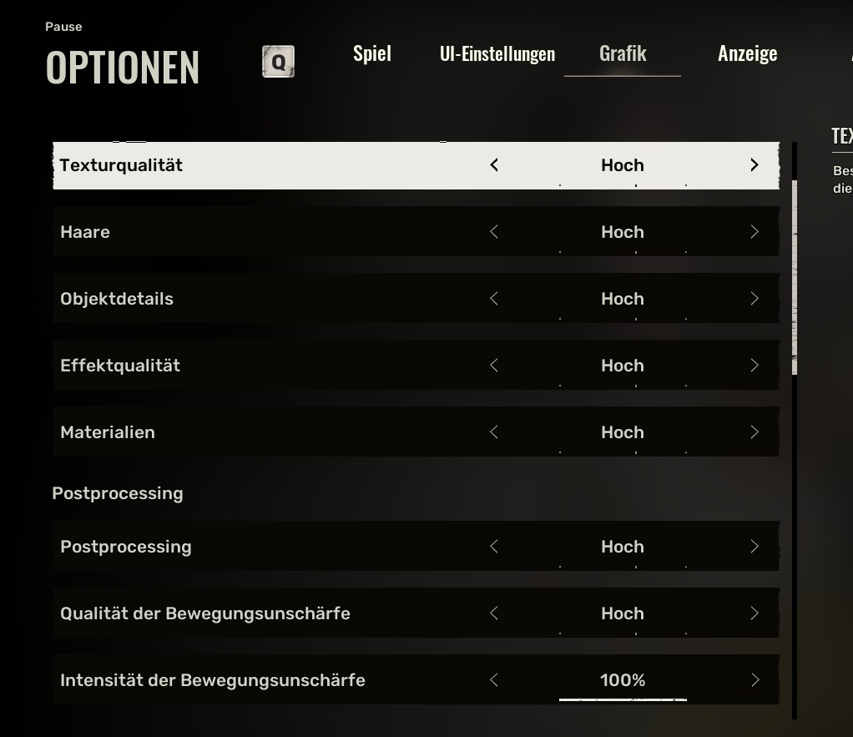Screen dimensions: 853x737
Task: Increase Texturqualität using the right arrow
Action: (754, 165)
